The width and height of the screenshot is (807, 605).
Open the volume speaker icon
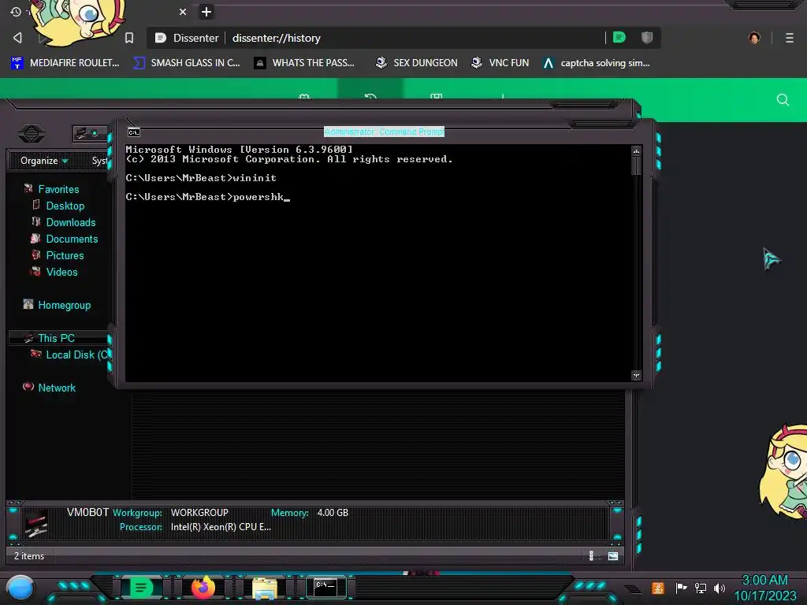tap(720, 588)
